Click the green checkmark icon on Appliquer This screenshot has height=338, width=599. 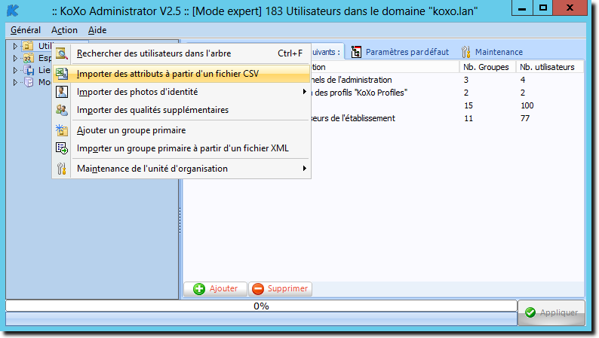(x=530, y=312)
